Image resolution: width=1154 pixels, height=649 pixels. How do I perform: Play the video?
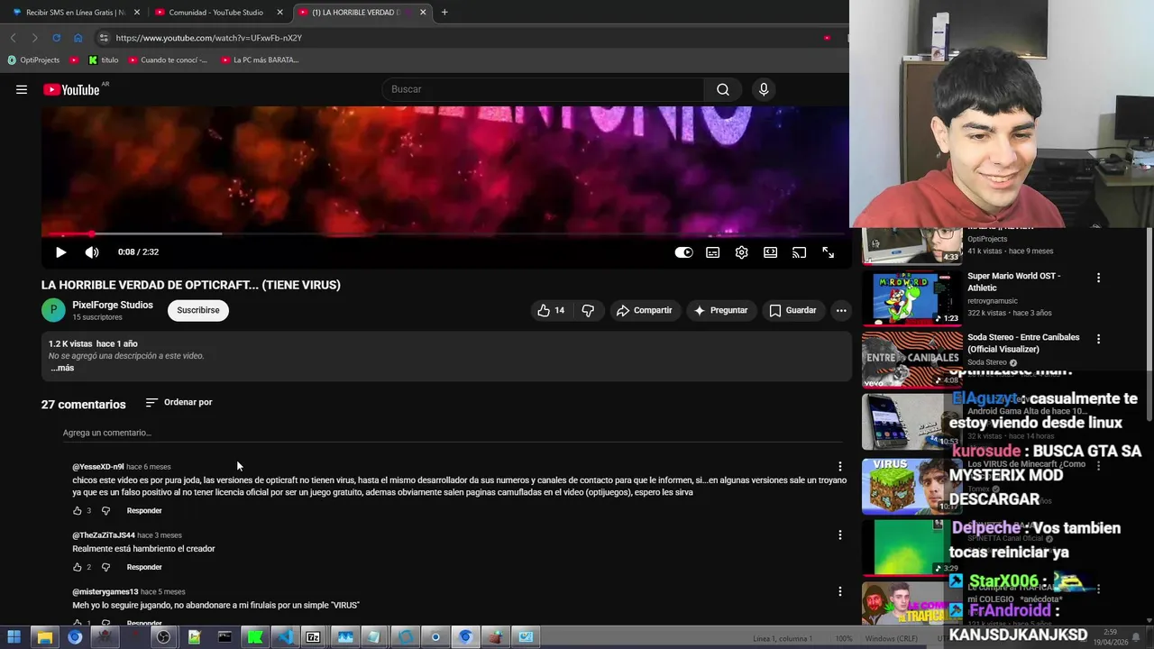coord(60,252)
